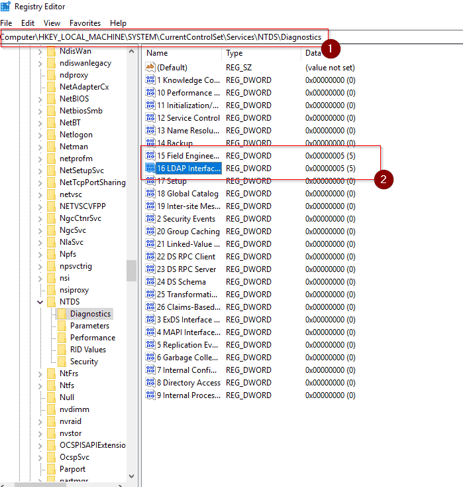463x487 pixels.
Task: Click the icon beside 1 Knowledge Consistency entry
Action: (x=150, y=80)
